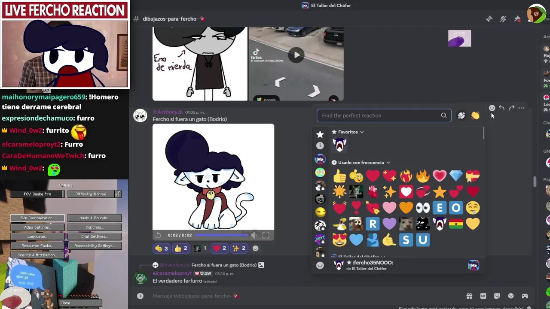The width and height of the screenshot is (550, 309).
Task: Pick the plain thumbs up emoji
Action: 339,176
